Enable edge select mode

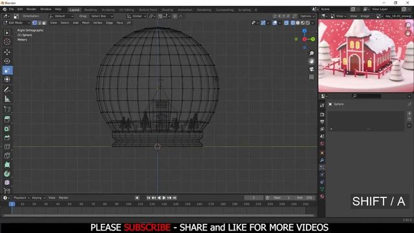[x=39, y=23]
